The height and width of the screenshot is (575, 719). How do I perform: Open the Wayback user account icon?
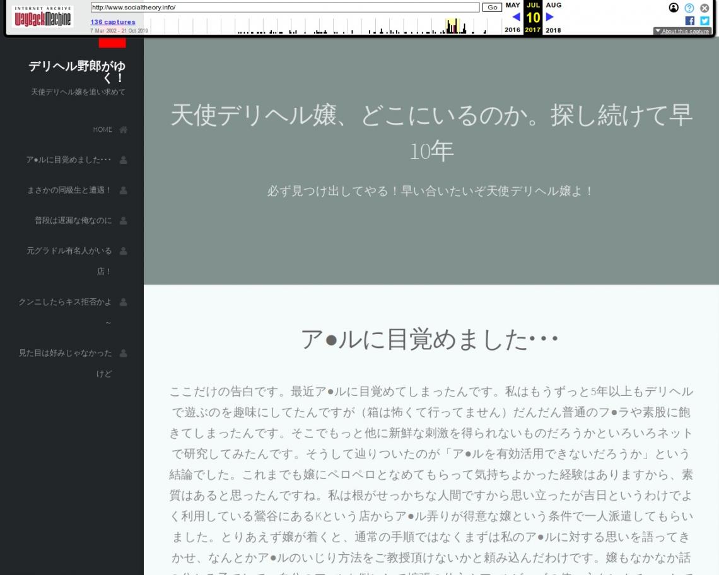coord(674,8)
